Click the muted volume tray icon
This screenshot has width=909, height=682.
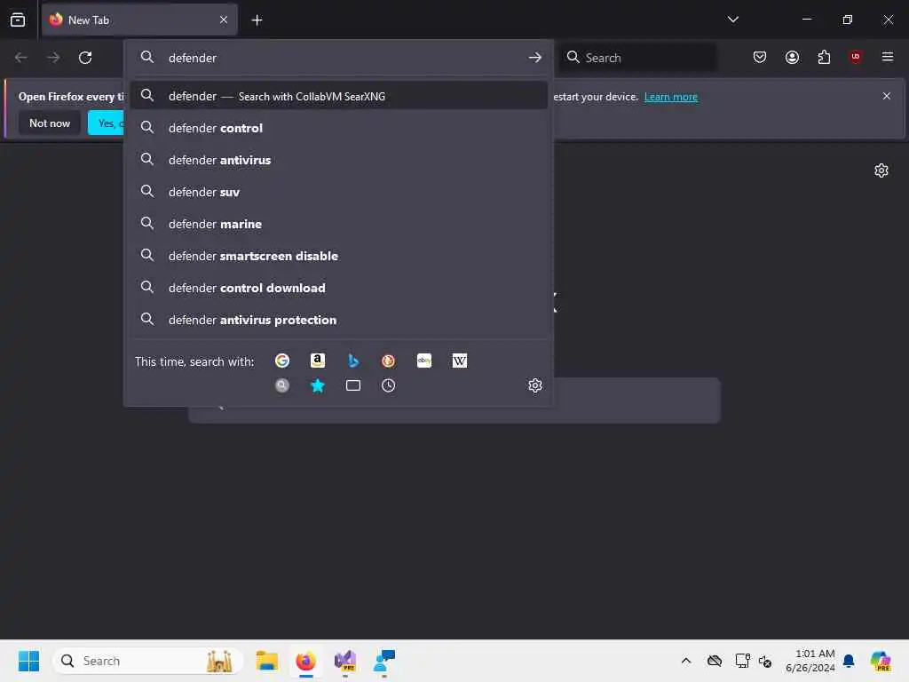pos(765,661)
